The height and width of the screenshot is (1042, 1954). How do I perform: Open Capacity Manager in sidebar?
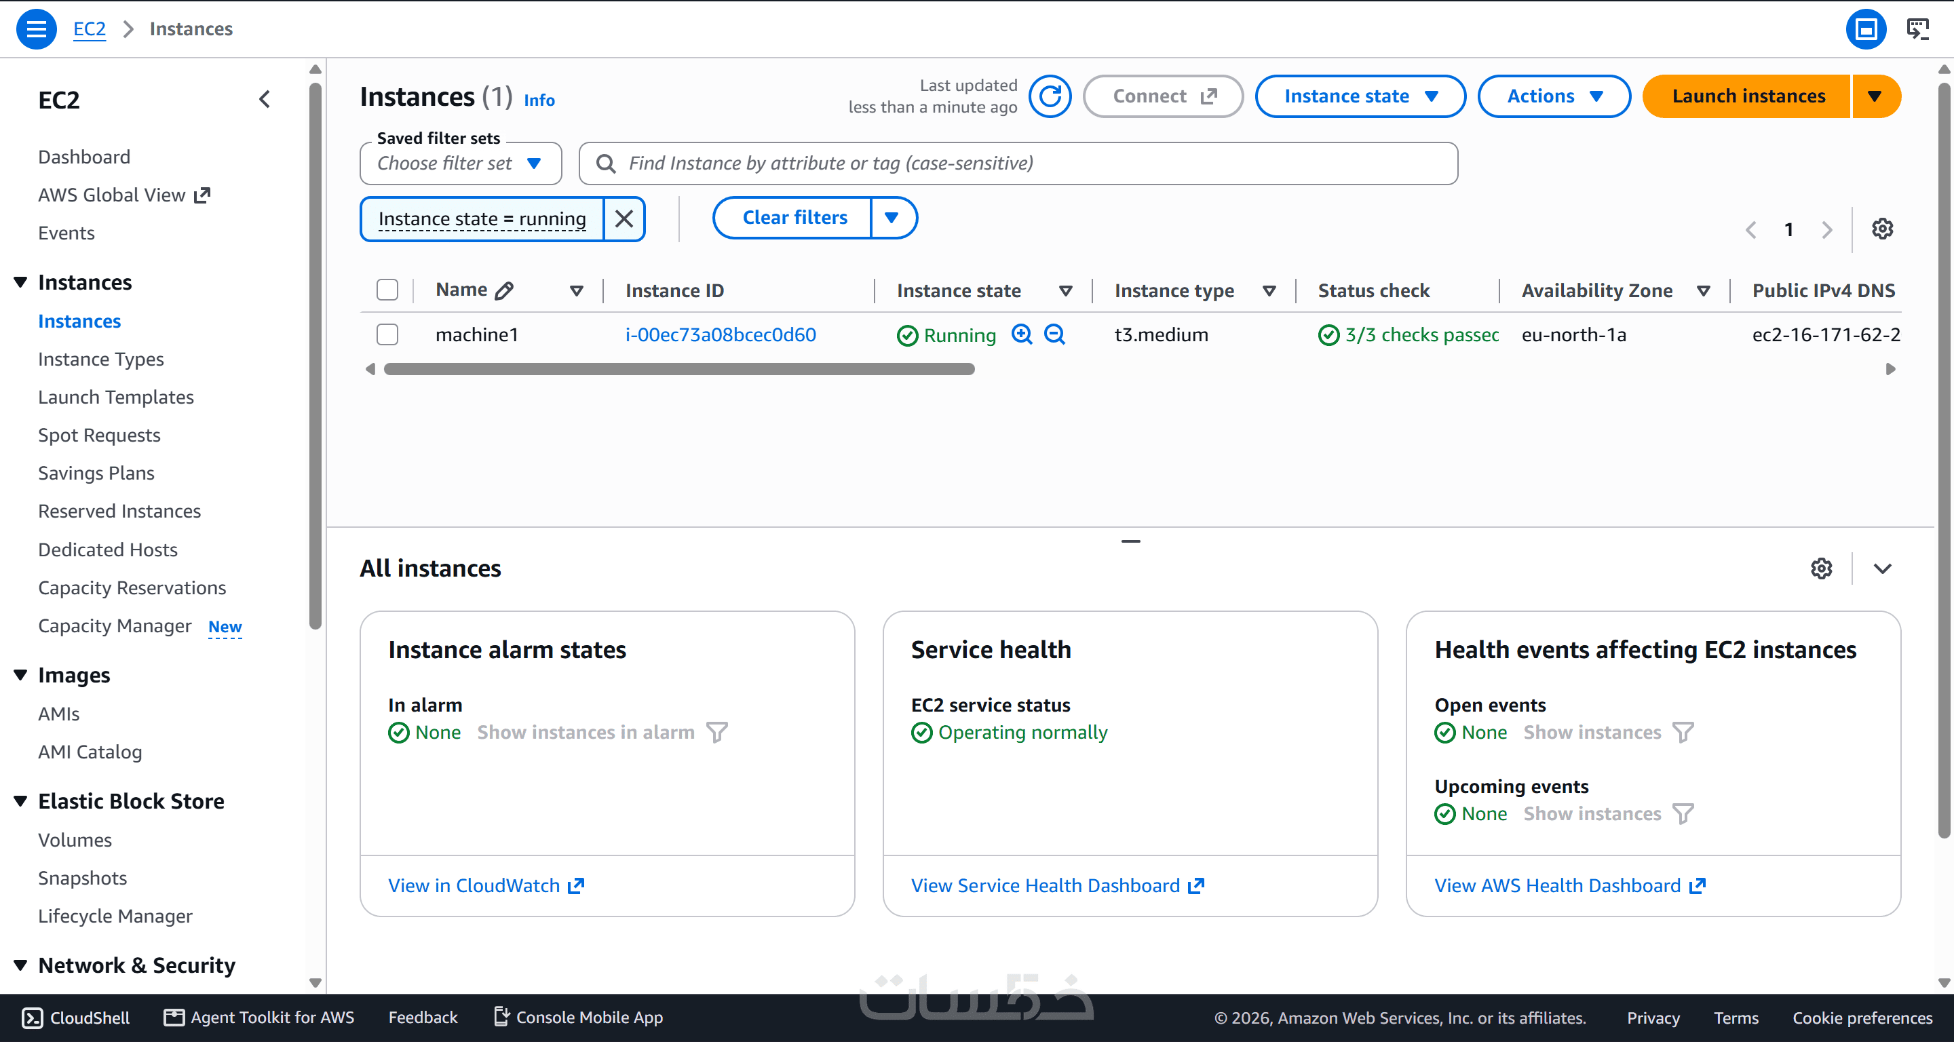click(x=115, y=625)
